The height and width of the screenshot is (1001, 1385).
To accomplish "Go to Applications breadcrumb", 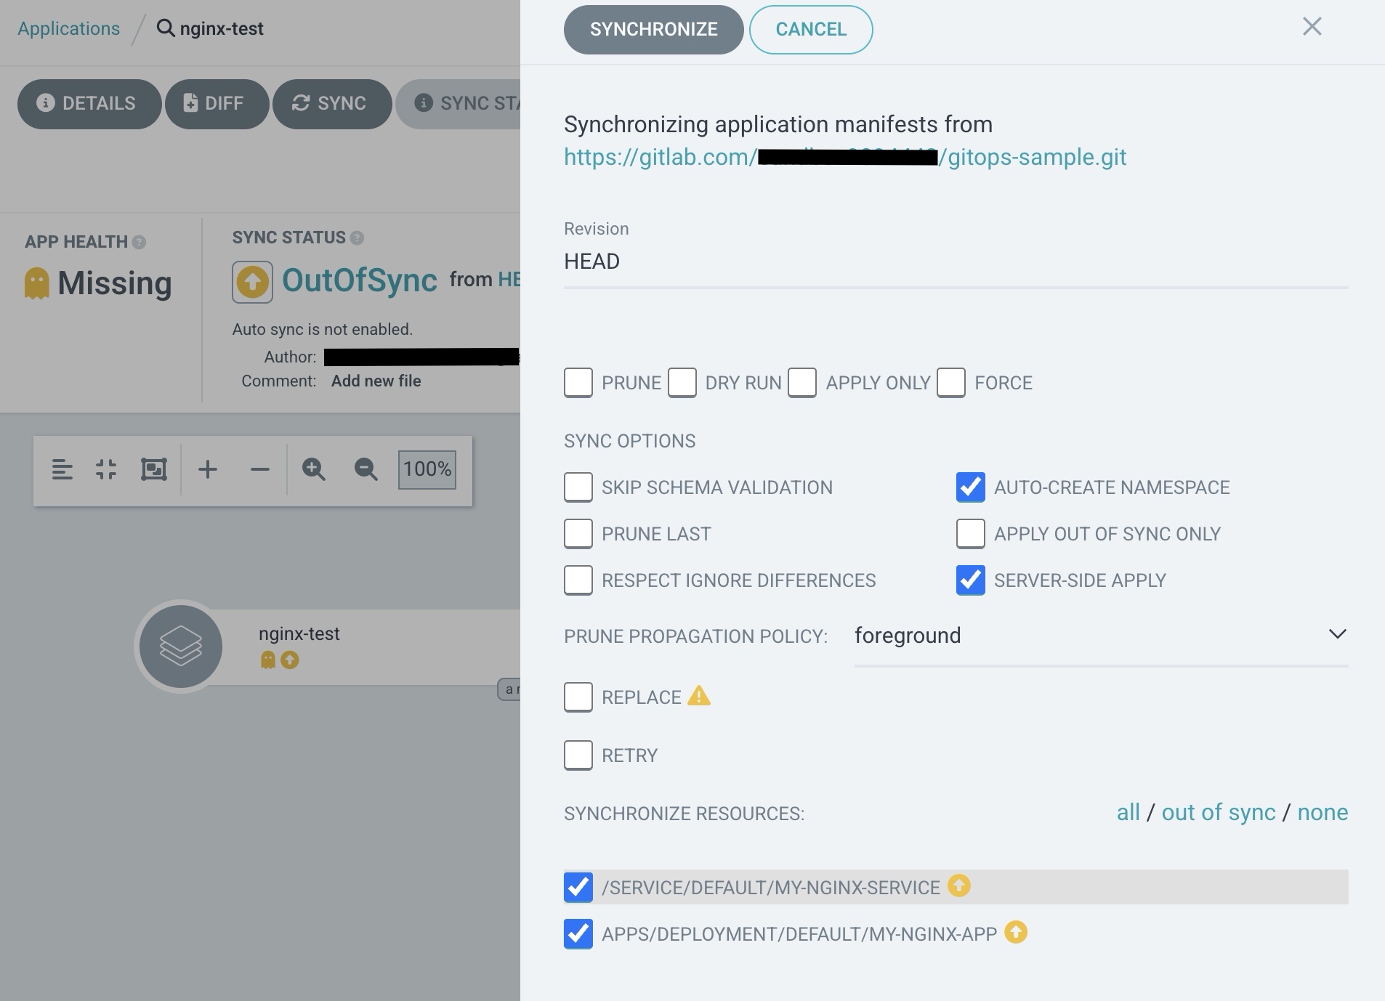I will click(x=69, y=29).
